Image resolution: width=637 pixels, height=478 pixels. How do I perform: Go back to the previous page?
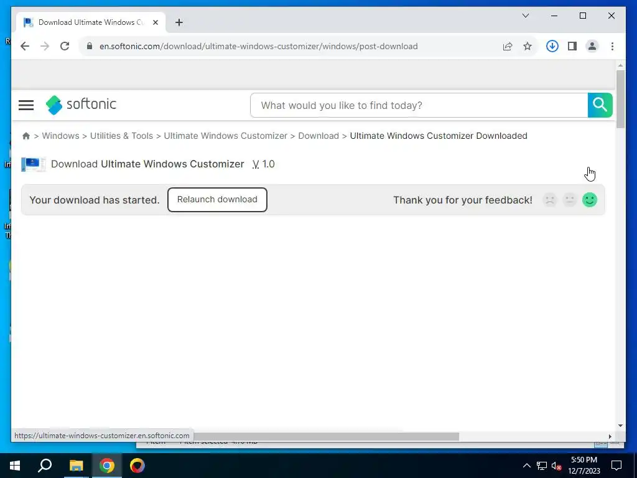25,46
